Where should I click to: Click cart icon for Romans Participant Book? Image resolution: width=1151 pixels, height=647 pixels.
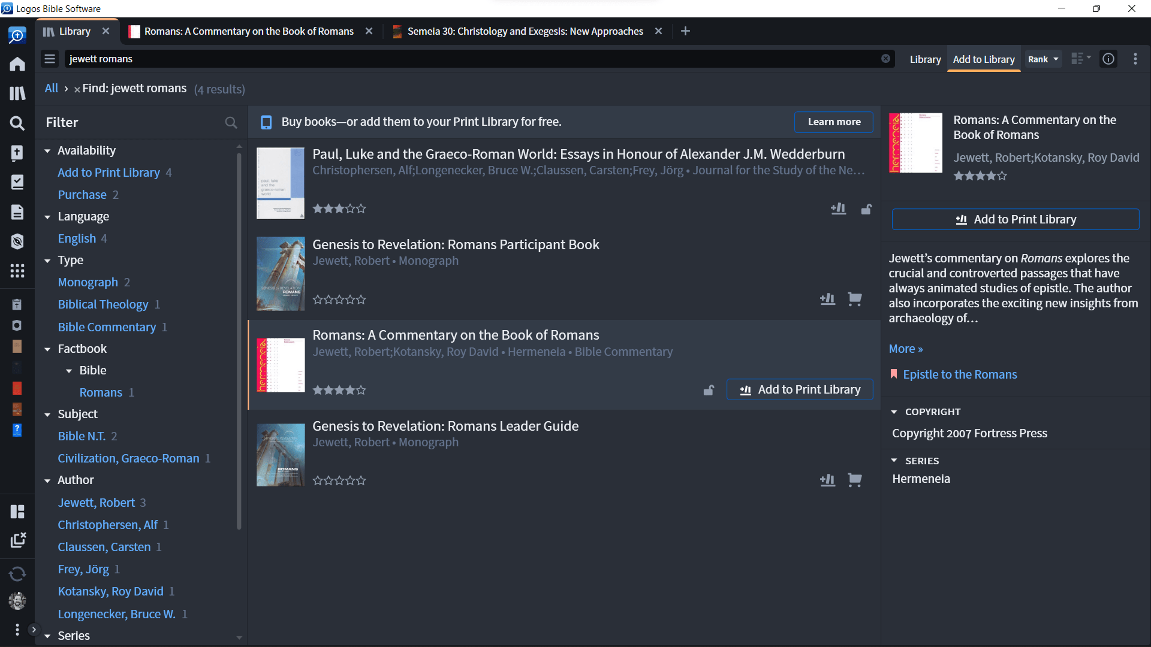[854, 298]
